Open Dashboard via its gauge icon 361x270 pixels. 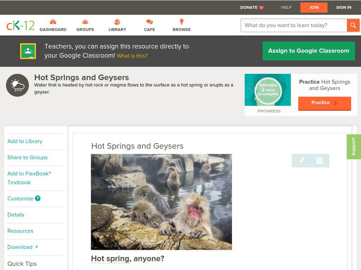tap(53, 22)
